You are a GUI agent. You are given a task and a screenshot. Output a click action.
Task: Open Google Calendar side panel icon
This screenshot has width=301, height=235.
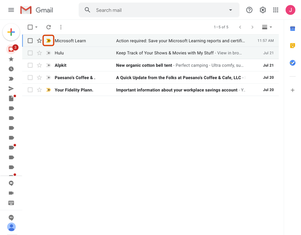[292, 29]
